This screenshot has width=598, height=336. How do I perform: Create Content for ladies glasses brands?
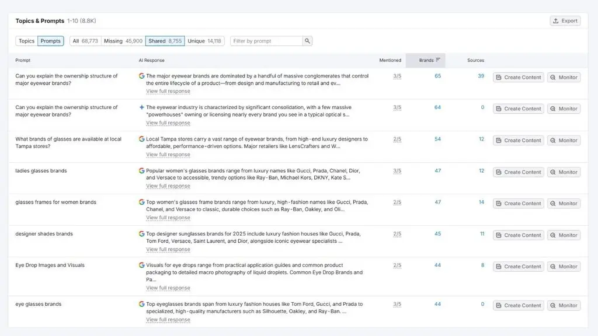[519, 172]
